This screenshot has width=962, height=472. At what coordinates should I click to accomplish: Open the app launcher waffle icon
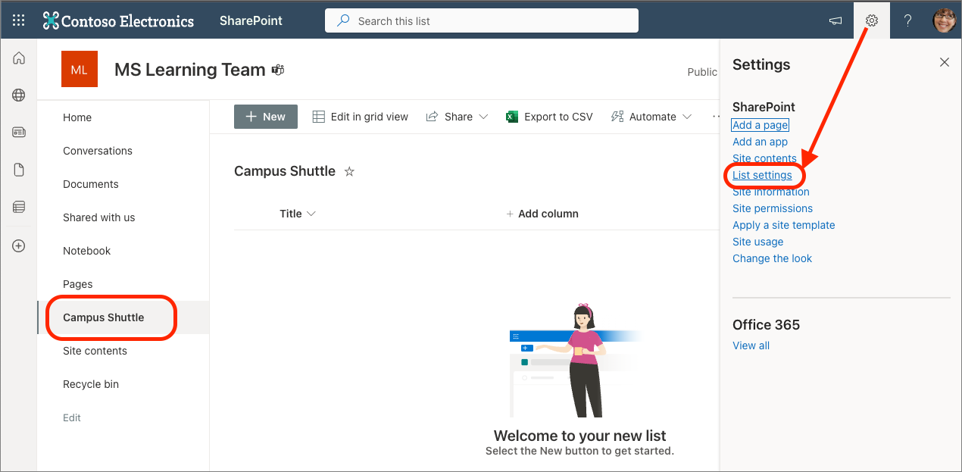pyautogui.click(x=19, y=20)
